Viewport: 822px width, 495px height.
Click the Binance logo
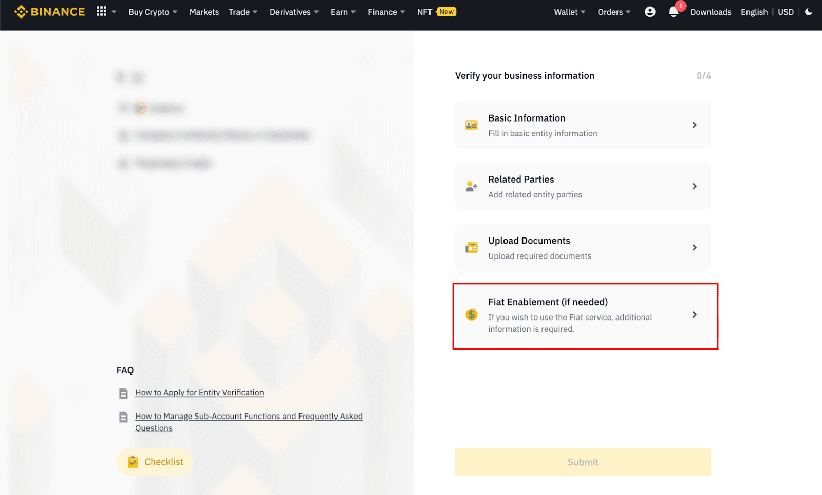tap(50, 12)
